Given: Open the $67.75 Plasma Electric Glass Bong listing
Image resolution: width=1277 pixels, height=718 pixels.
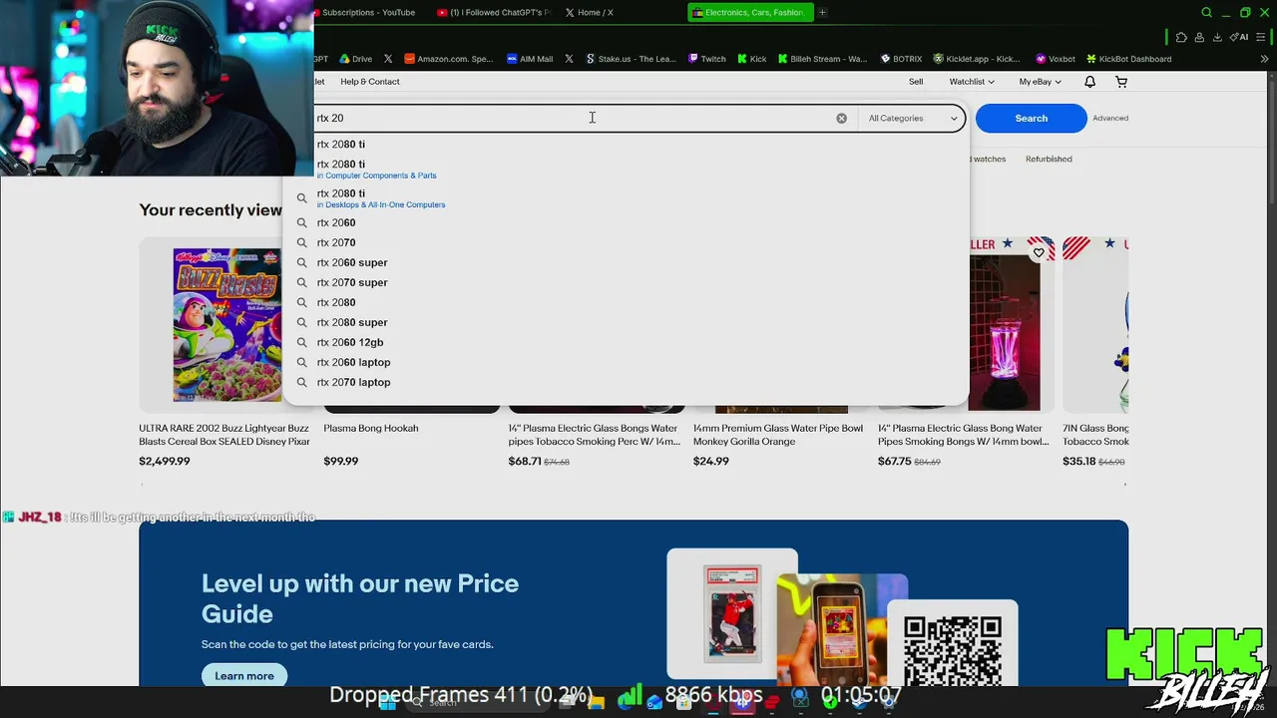Looking at the screenshot, I should pyautogui.click(x=964, y=435).
